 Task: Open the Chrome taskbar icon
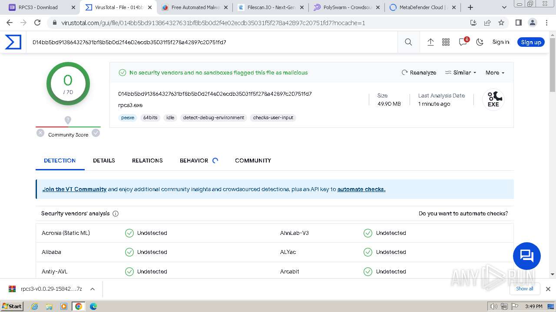click(x=78, y=306)
